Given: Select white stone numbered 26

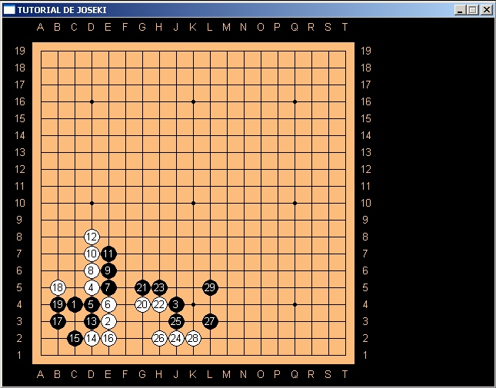Looking at the screenshot, I should pyautogui.click(x=159, y=338).
